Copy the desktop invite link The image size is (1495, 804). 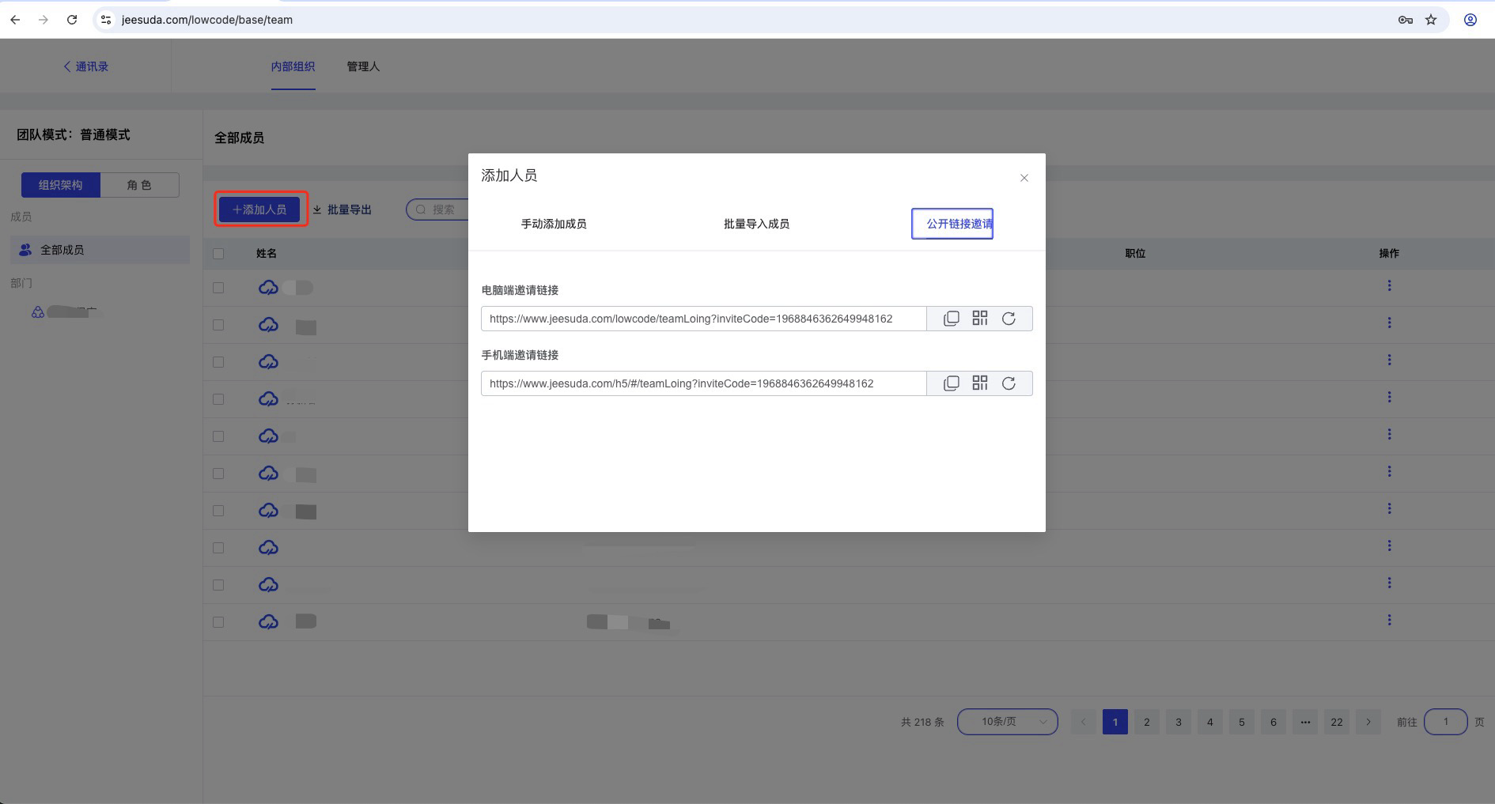951,319
